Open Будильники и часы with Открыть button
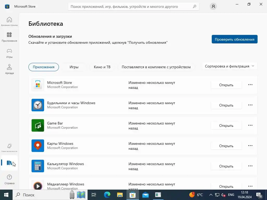Viewport: 267px width, 200px height. click(226, 105)
